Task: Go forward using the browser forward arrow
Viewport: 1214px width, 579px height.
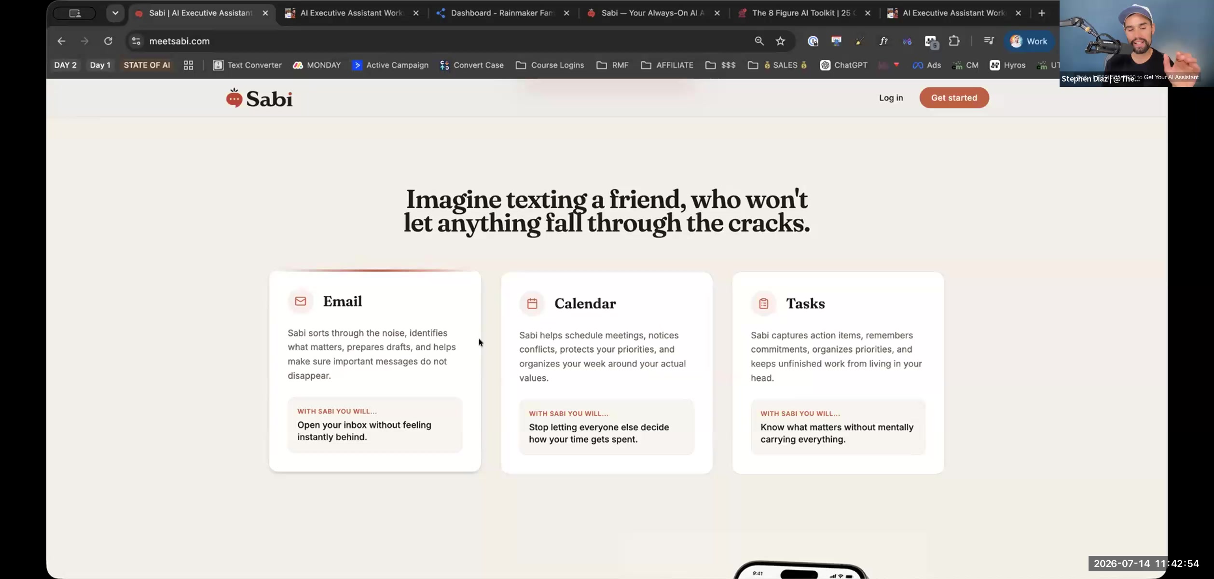Action: tap(84, 41)
